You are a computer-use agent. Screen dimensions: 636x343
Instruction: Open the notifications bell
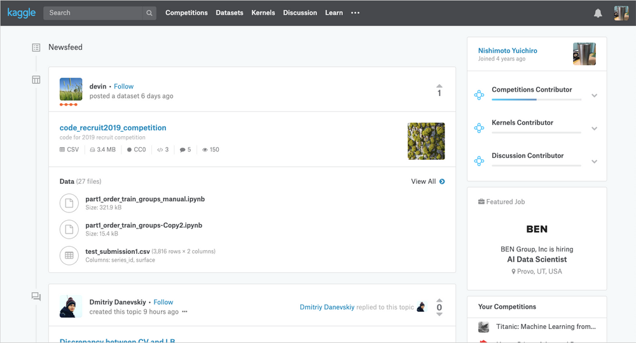598,13
